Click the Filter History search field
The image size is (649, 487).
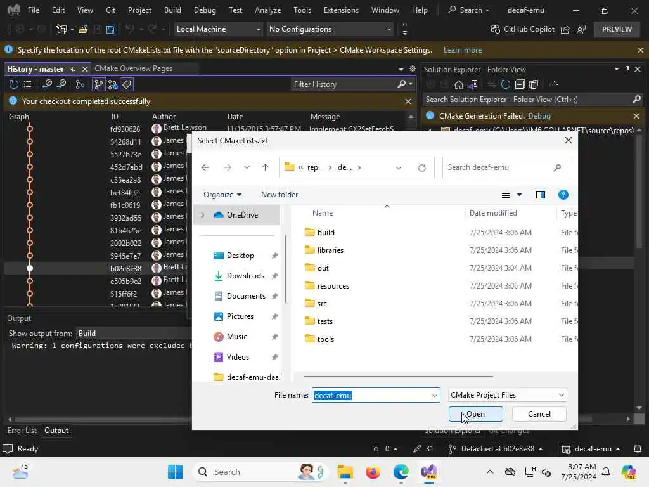344,84
